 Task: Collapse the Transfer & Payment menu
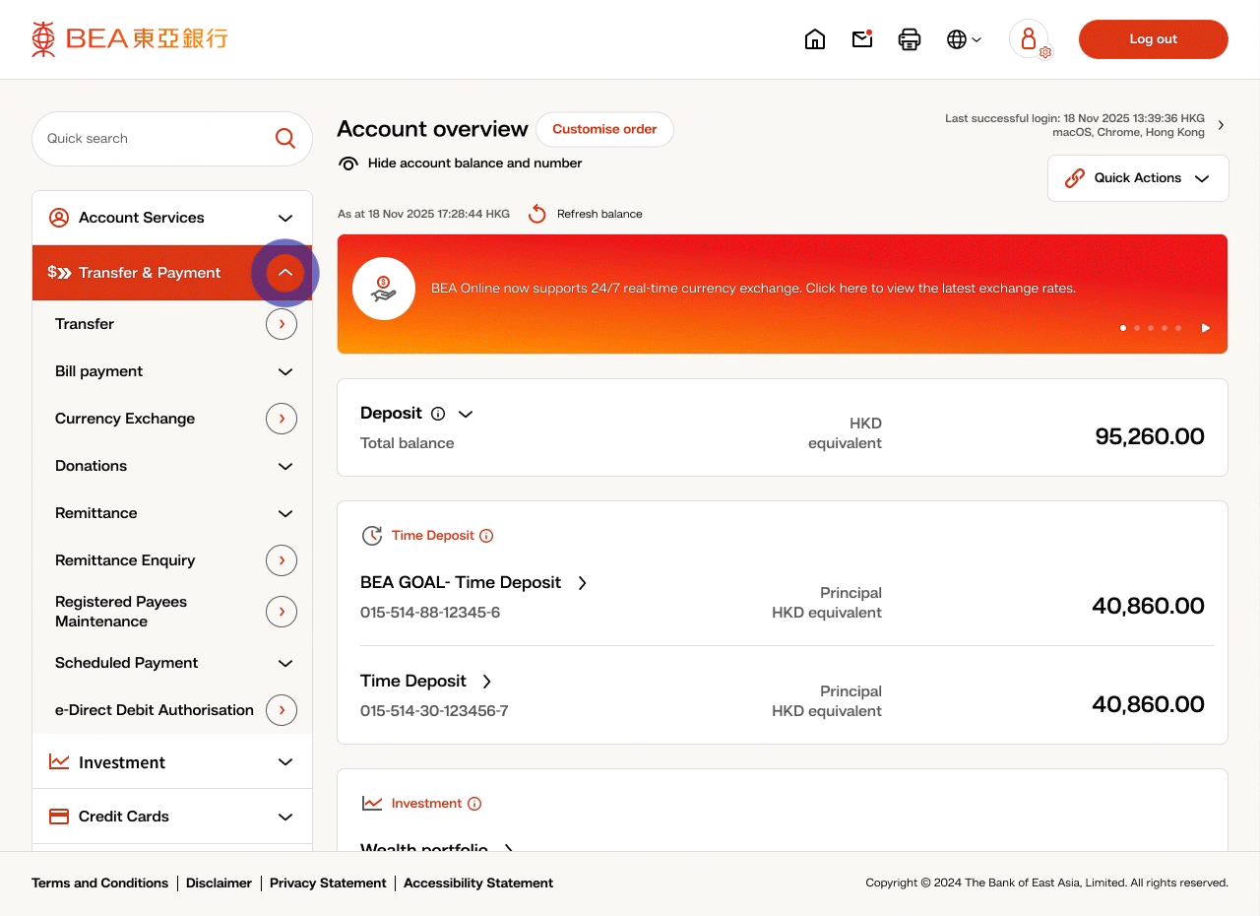pyautogui.click(x=285, y=273)
